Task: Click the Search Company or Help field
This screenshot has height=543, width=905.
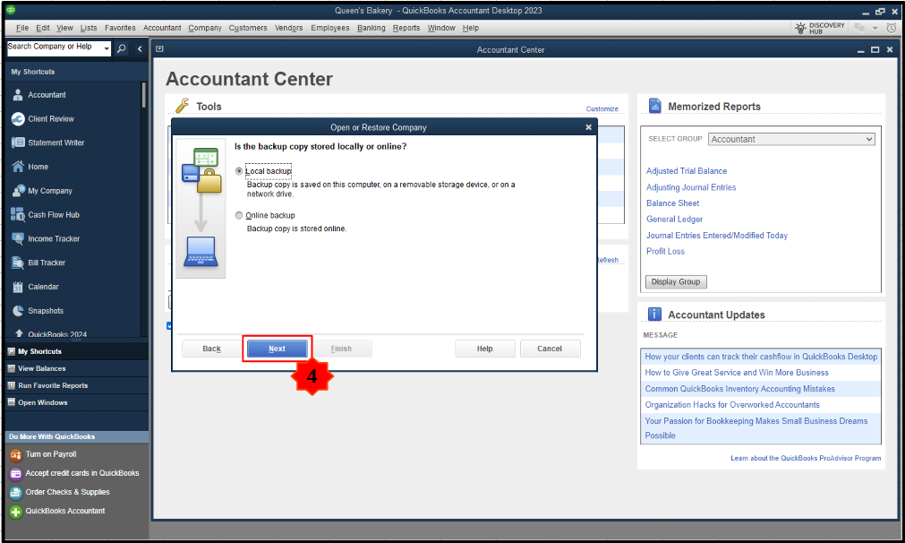Action: (55, 47)
